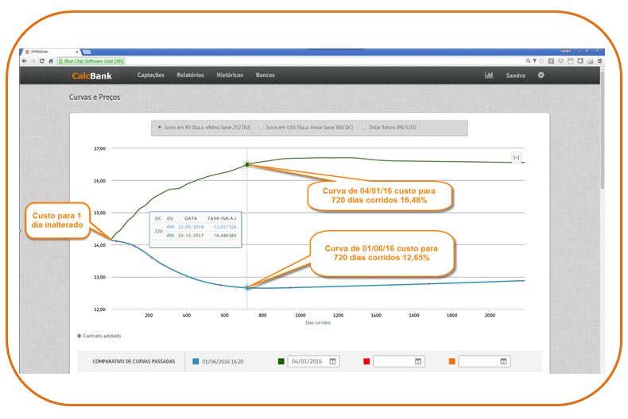This screenshot has width=628, height=419.
Task: Click the chart icon in the navbar
Action: 489,75
